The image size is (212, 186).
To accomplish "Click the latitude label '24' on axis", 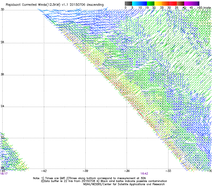I will pyautogui.click(x=2, y=106).
